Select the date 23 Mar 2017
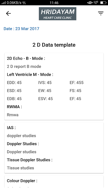This screenshot has width=108, height=191. click(21, 29)
